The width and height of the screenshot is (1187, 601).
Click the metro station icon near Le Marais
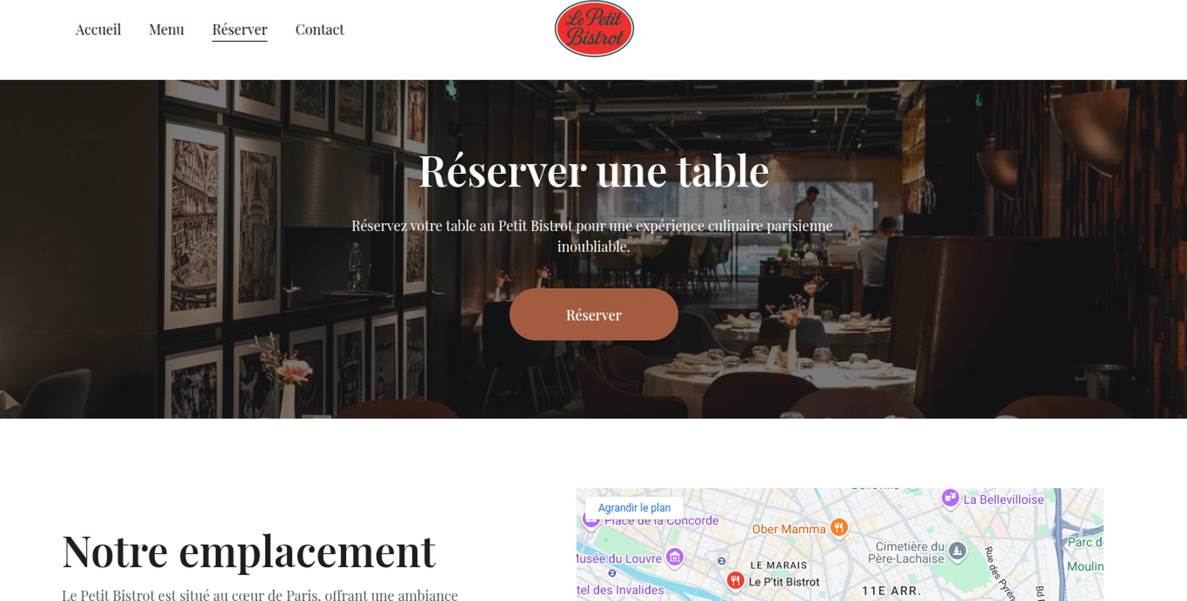tap(721, 561)
